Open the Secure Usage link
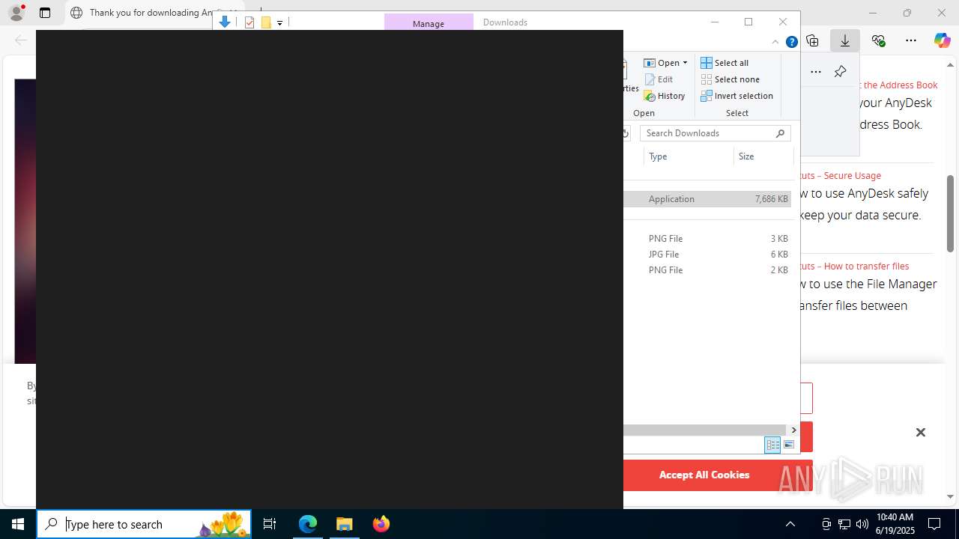Screen dimensions: 959x539 (841, 176)
